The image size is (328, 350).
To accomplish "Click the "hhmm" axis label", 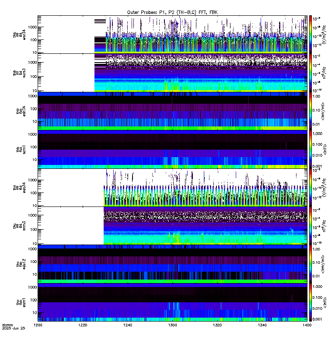I will [x=7, y=325].
